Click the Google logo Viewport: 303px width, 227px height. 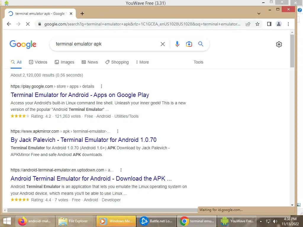pyautogui.click(x=23, y=44)
